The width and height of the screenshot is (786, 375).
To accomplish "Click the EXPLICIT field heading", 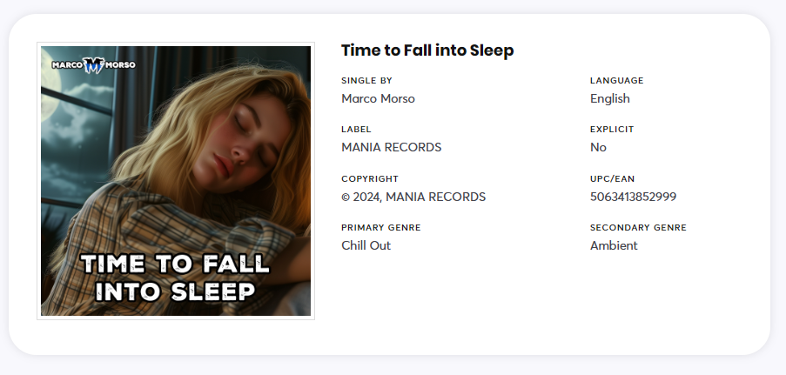I will pyautogui.click(x=612, y=130).
